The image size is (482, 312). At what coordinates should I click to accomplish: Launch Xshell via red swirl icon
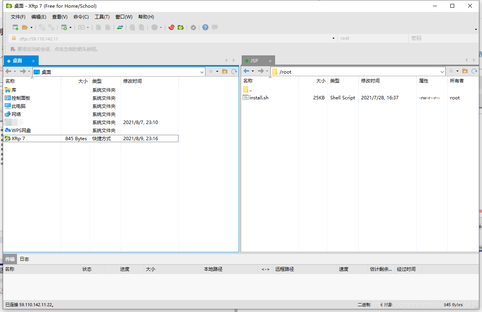click(171, 27)
